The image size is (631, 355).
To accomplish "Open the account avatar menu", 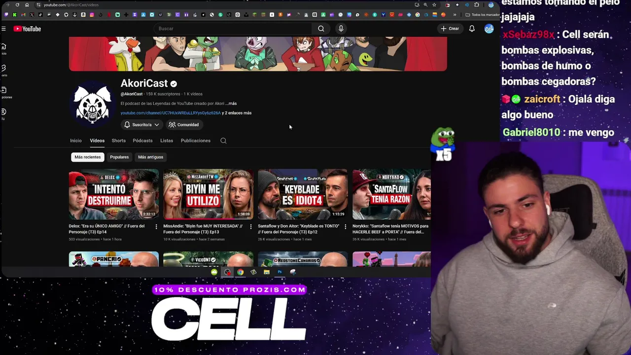I will click(x=489, y=29).
